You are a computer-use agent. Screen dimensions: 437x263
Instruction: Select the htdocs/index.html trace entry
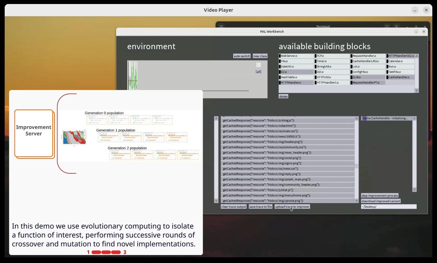(x=287, y=126)
